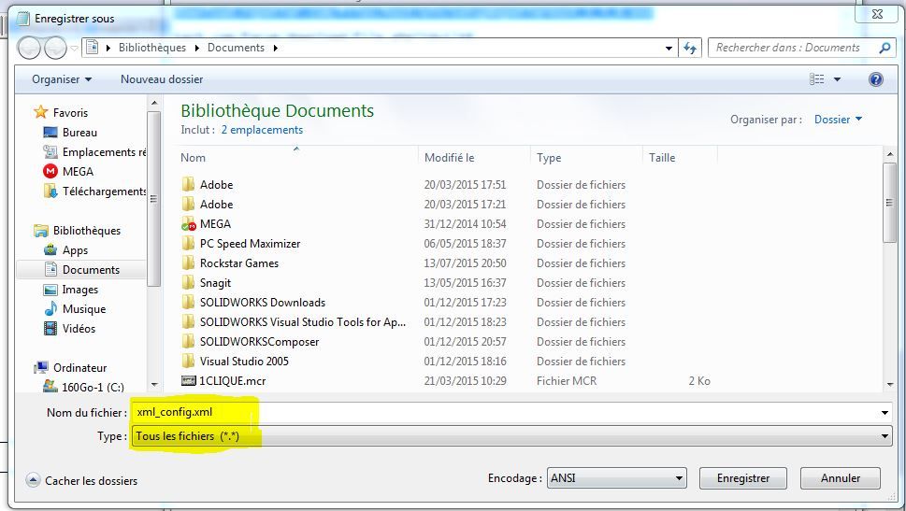Image resolution: width=906 pixels, height=511 pixels.
Task: Click the search magnifier icon
Action: pos(884,48)
